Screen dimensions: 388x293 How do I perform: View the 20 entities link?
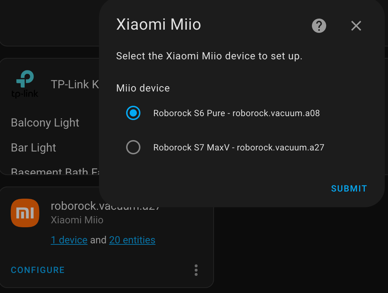132,240
